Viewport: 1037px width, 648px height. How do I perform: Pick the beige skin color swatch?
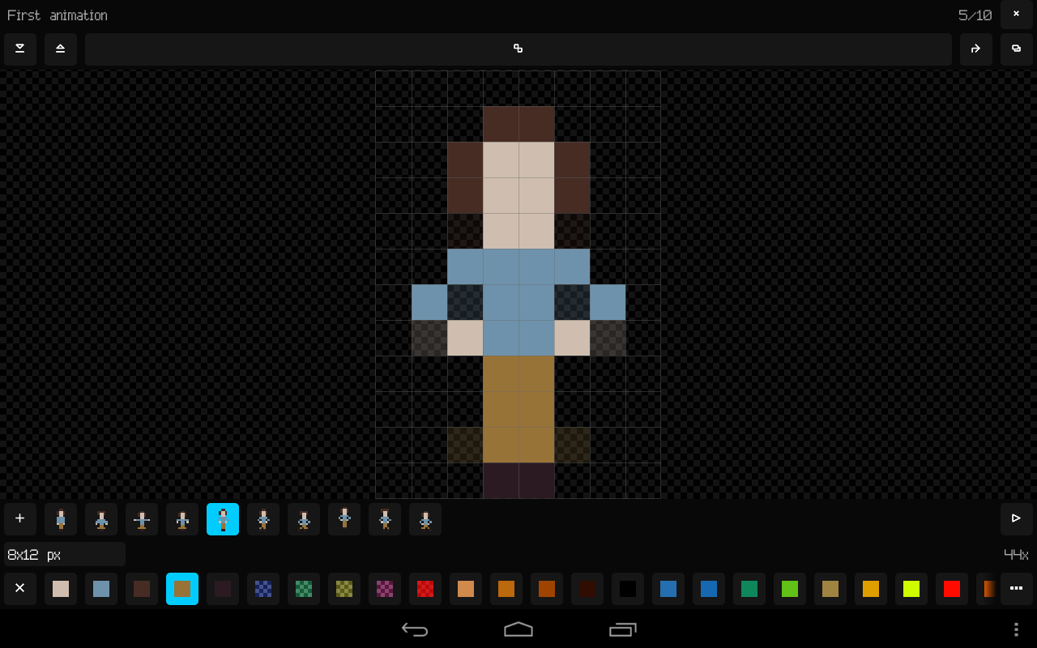click(61, 589)
